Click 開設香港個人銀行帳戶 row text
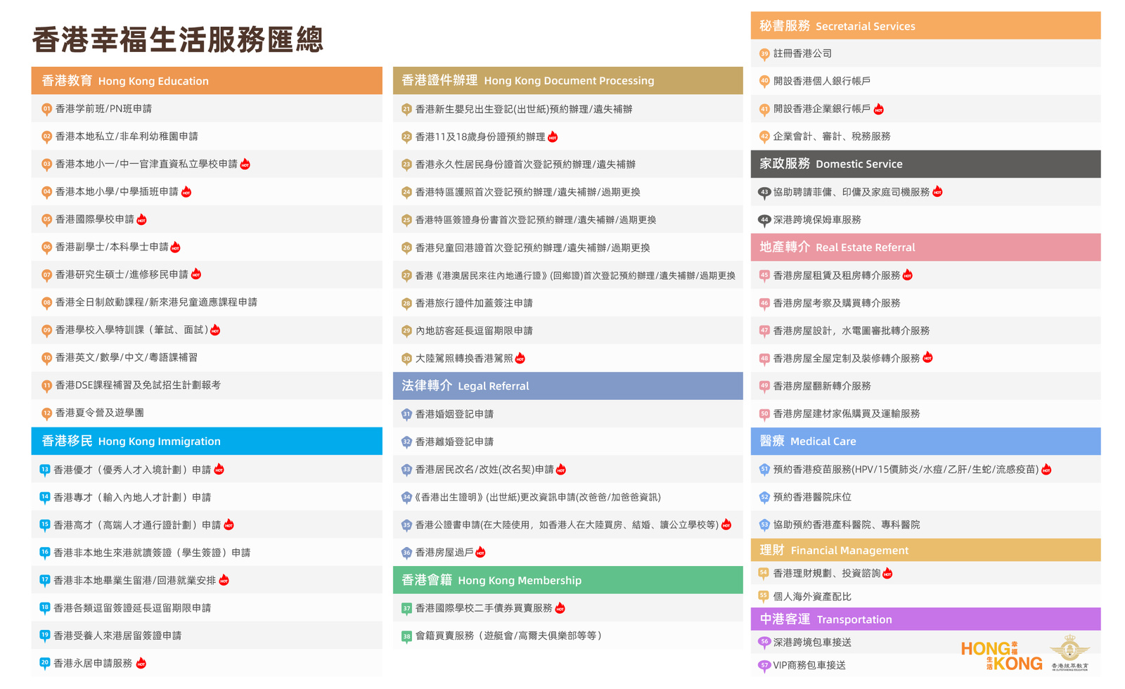Screen dimensions: 1125x689 click(x=822, y=81)
